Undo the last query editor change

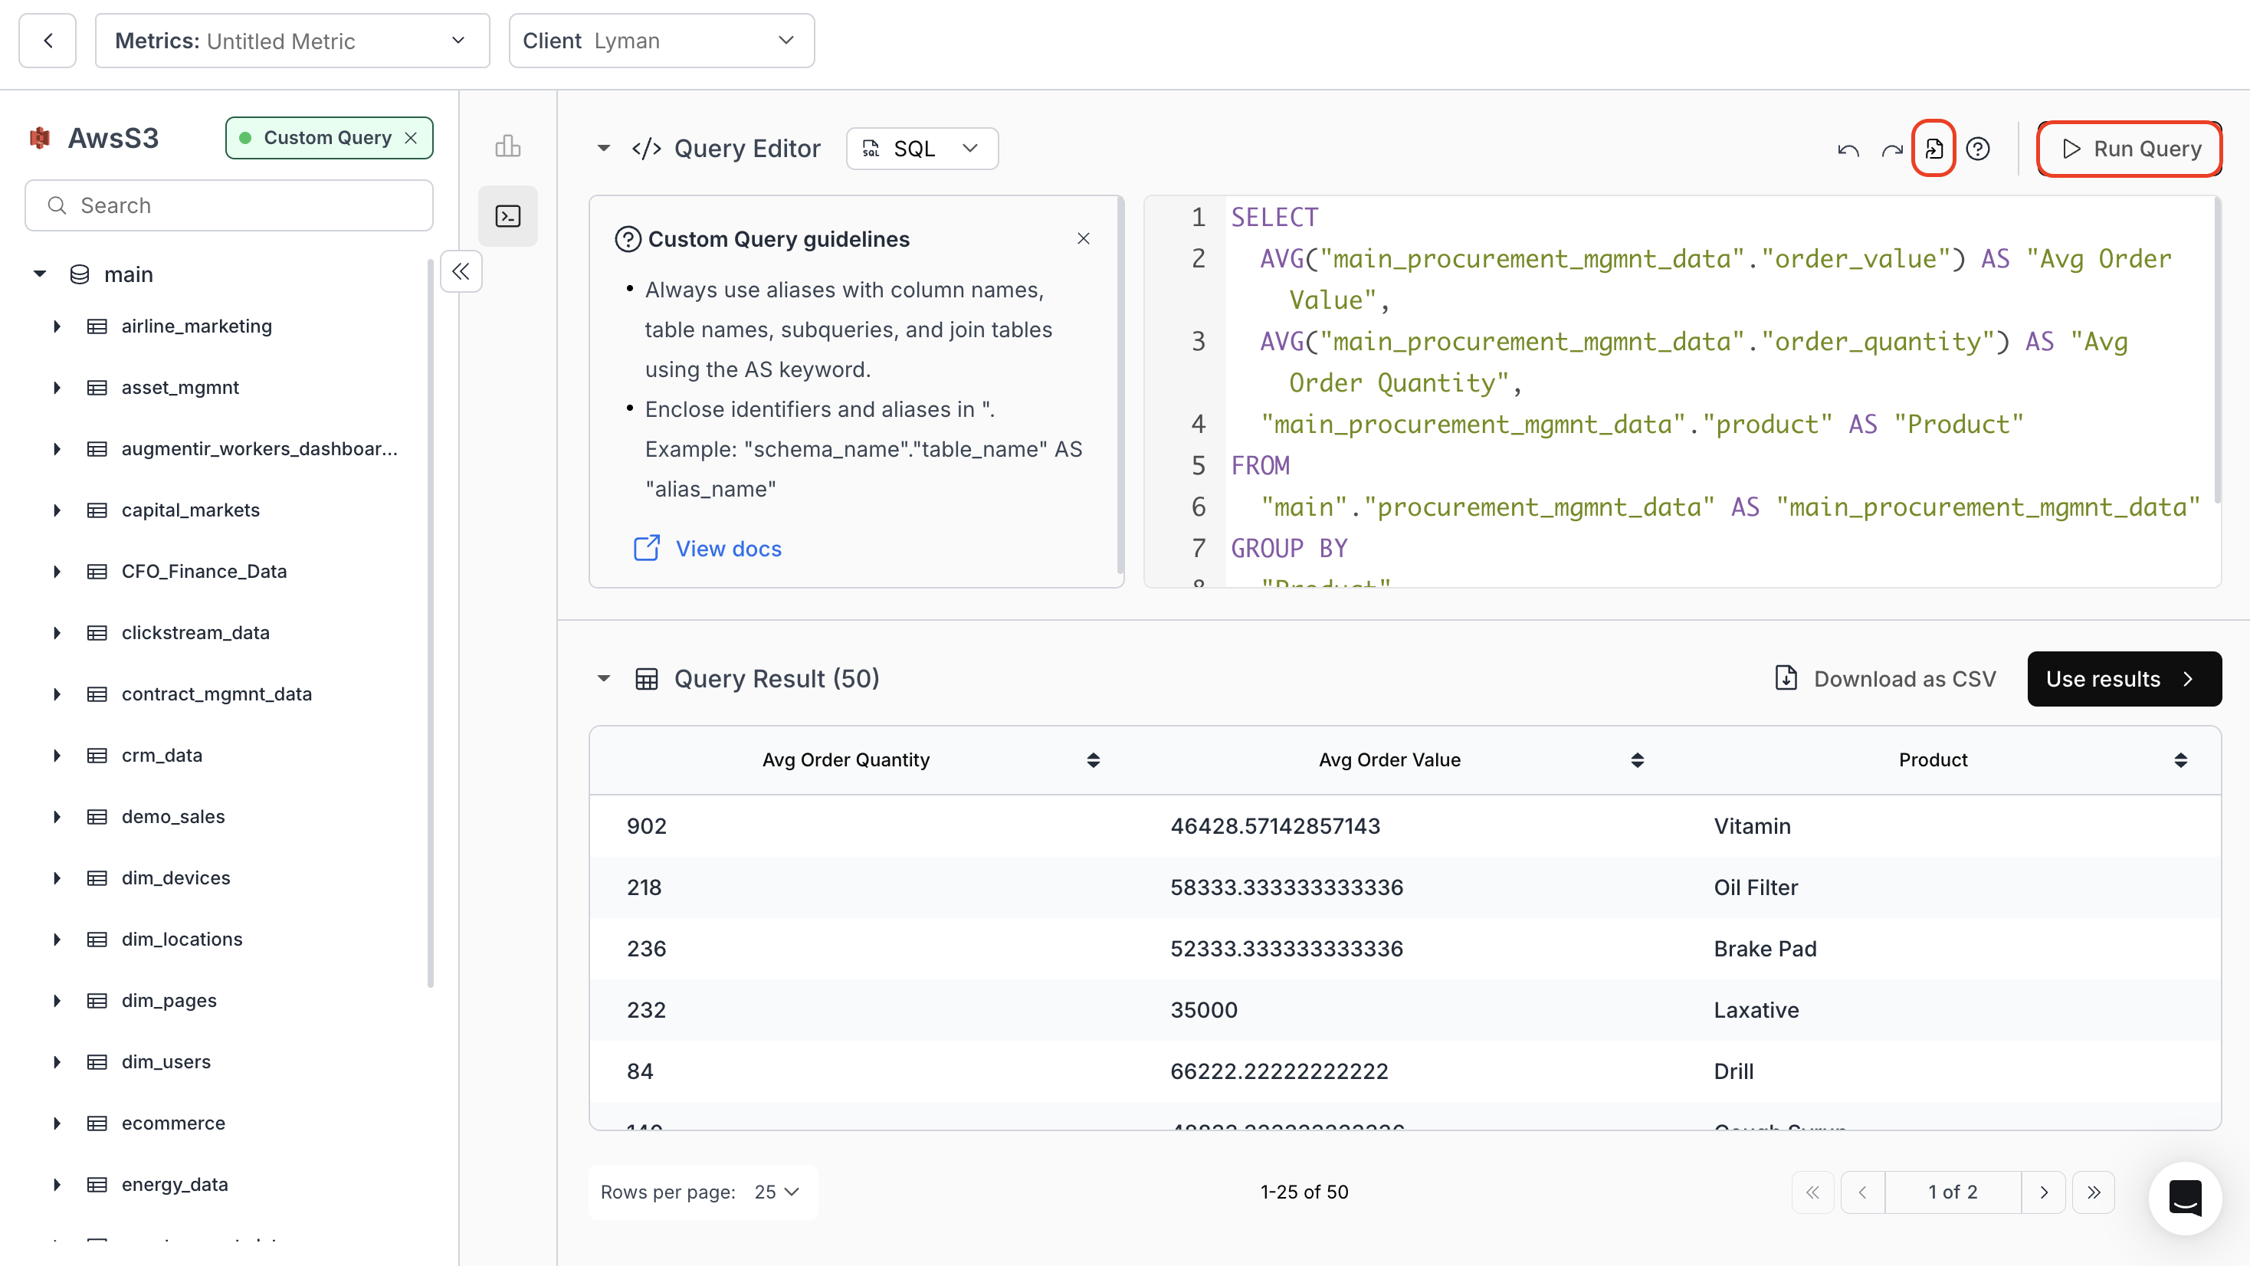click(1848, 149)
